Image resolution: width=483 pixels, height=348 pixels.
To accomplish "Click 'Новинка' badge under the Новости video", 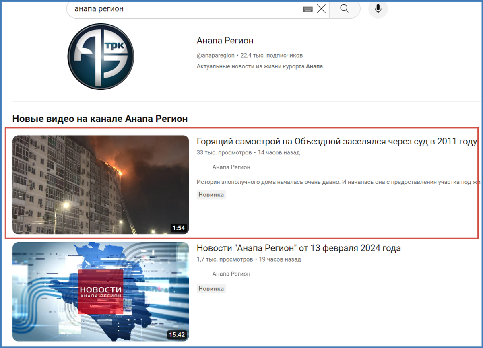I will [x=211, y=288].
